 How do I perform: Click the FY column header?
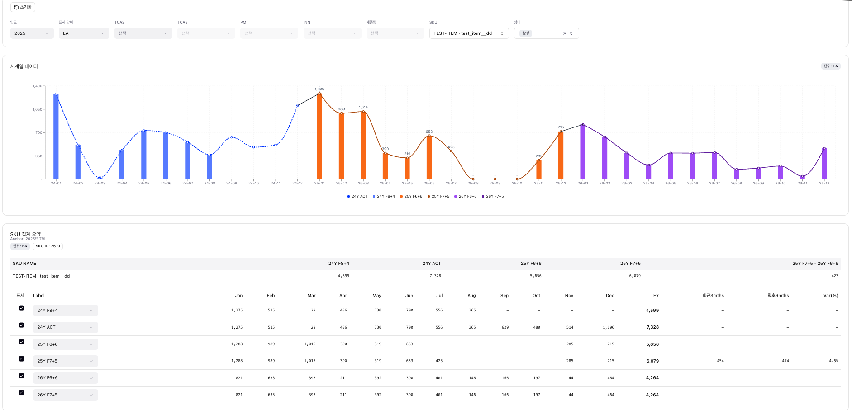coord(656,296)
